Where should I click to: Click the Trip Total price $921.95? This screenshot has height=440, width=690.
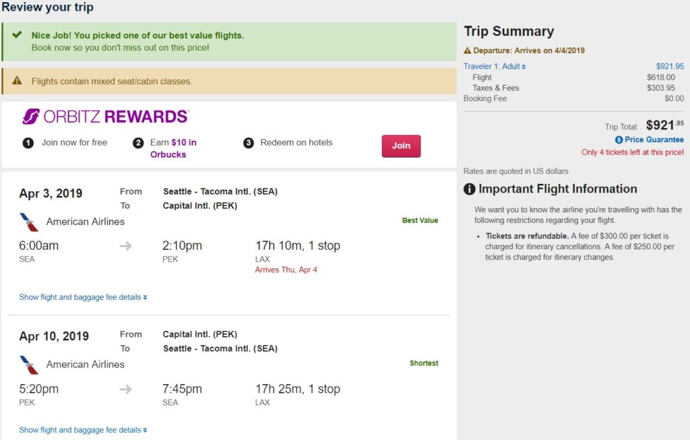point(664,125)
